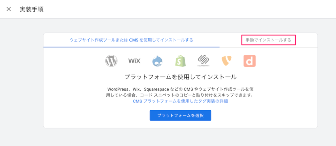The image size is (336, 146).
Task: Click the WordPress logo icon
Action: tap(111, 61)
